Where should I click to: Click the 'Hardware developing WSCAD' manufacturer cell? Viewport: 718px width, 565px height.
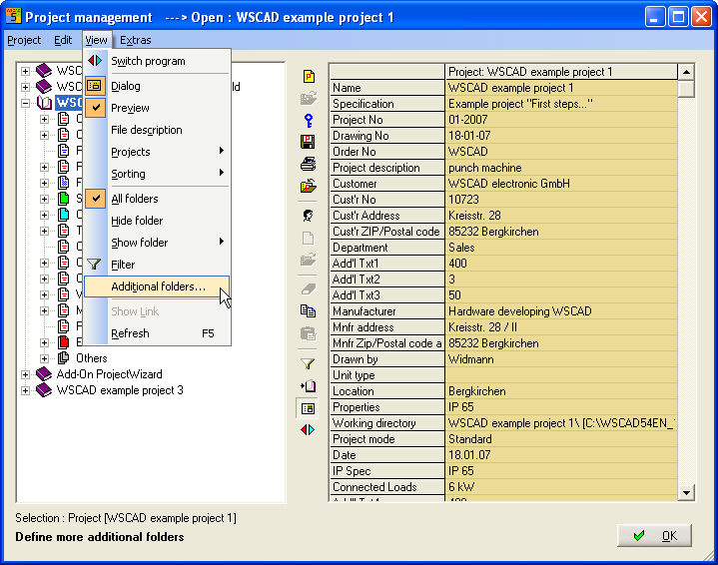561,311
